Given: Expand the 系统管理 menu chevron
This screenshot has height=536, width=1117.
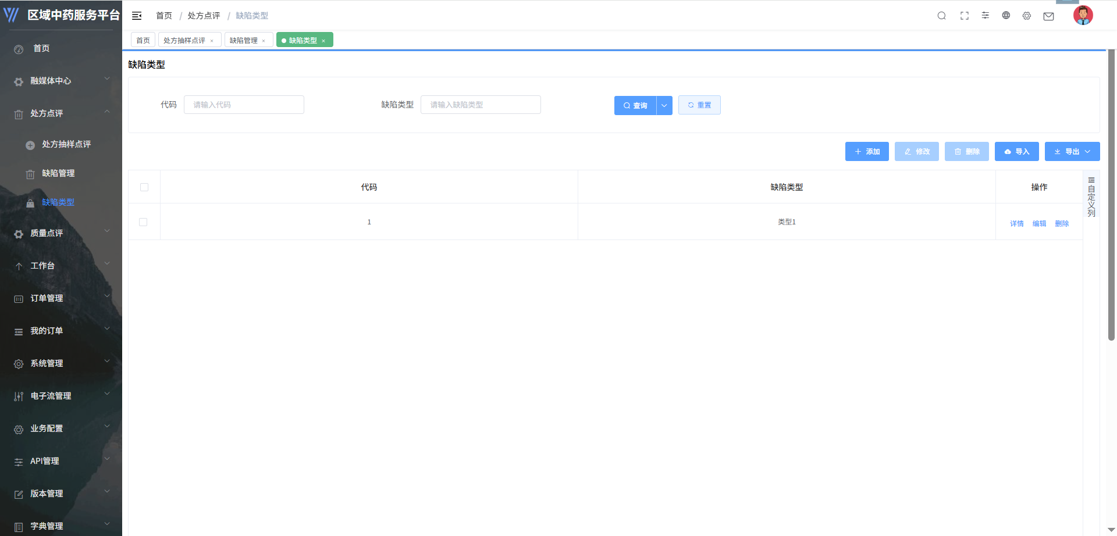Looking at the screenshot, I should tap(107, 361).
